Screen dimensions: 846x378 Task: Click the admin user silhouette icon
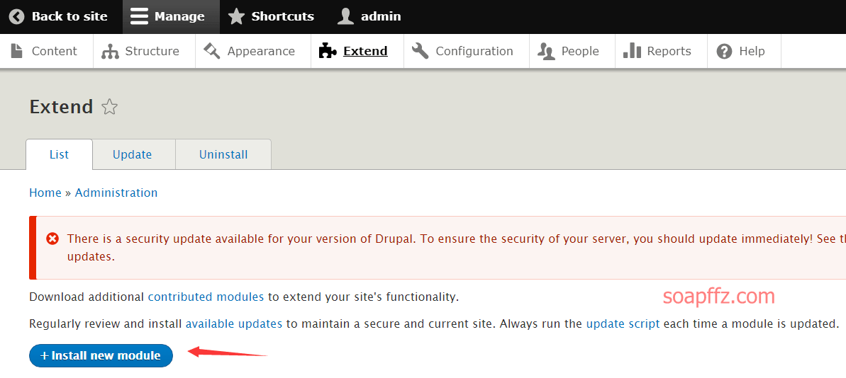pyautogui.click(x=345, y=17)
